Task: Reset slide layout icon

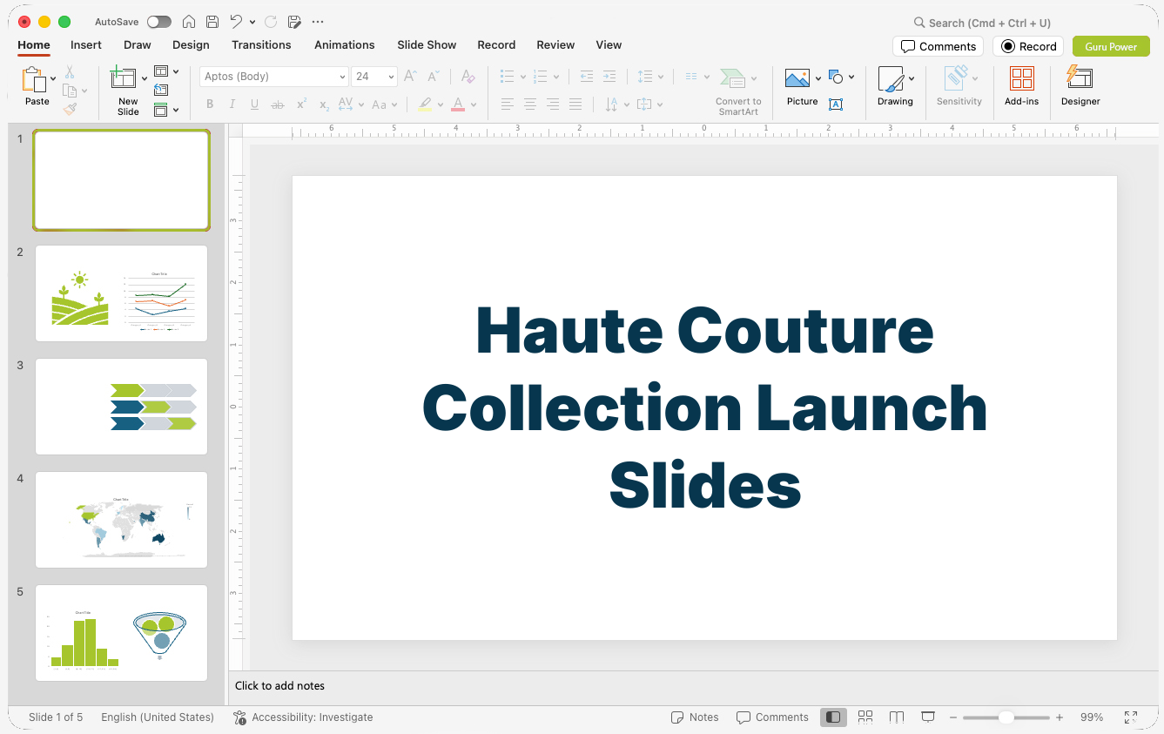Action: [x=161, y=90]
